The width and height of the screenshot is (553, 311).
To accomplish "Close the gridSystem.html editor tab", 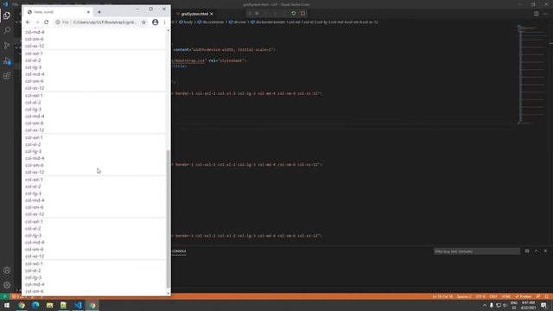I will pos(212,14).
